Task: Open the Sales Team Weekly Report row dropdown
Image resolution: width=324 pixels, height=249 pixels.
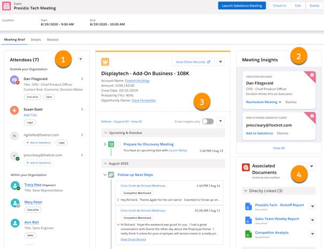Action: 313,220
